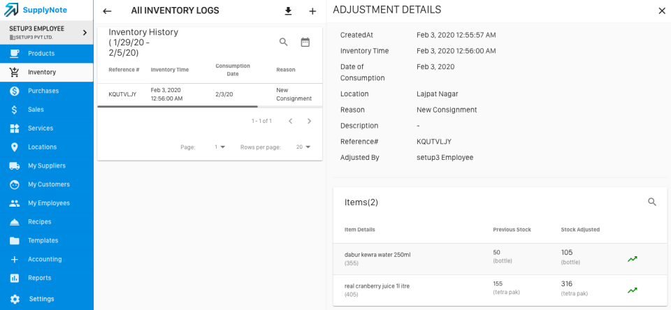This screenshot has width=671, height=310.
Task: Click the 2/3/20 consumption date cell
Action: coord(224,94)
